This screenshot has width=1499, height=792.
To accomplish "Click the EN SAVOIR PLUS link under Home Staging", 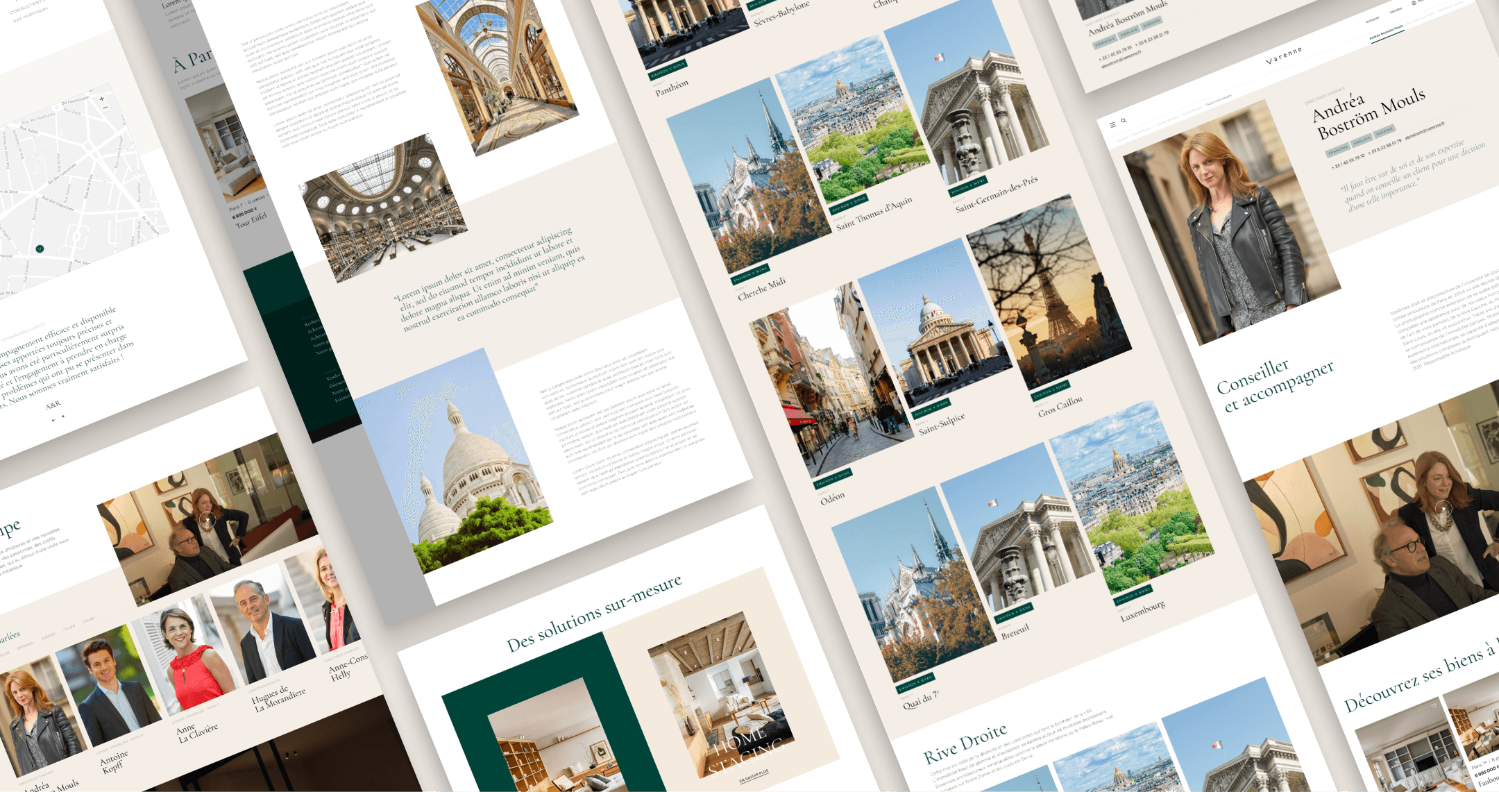I will (x=754, y=776).
